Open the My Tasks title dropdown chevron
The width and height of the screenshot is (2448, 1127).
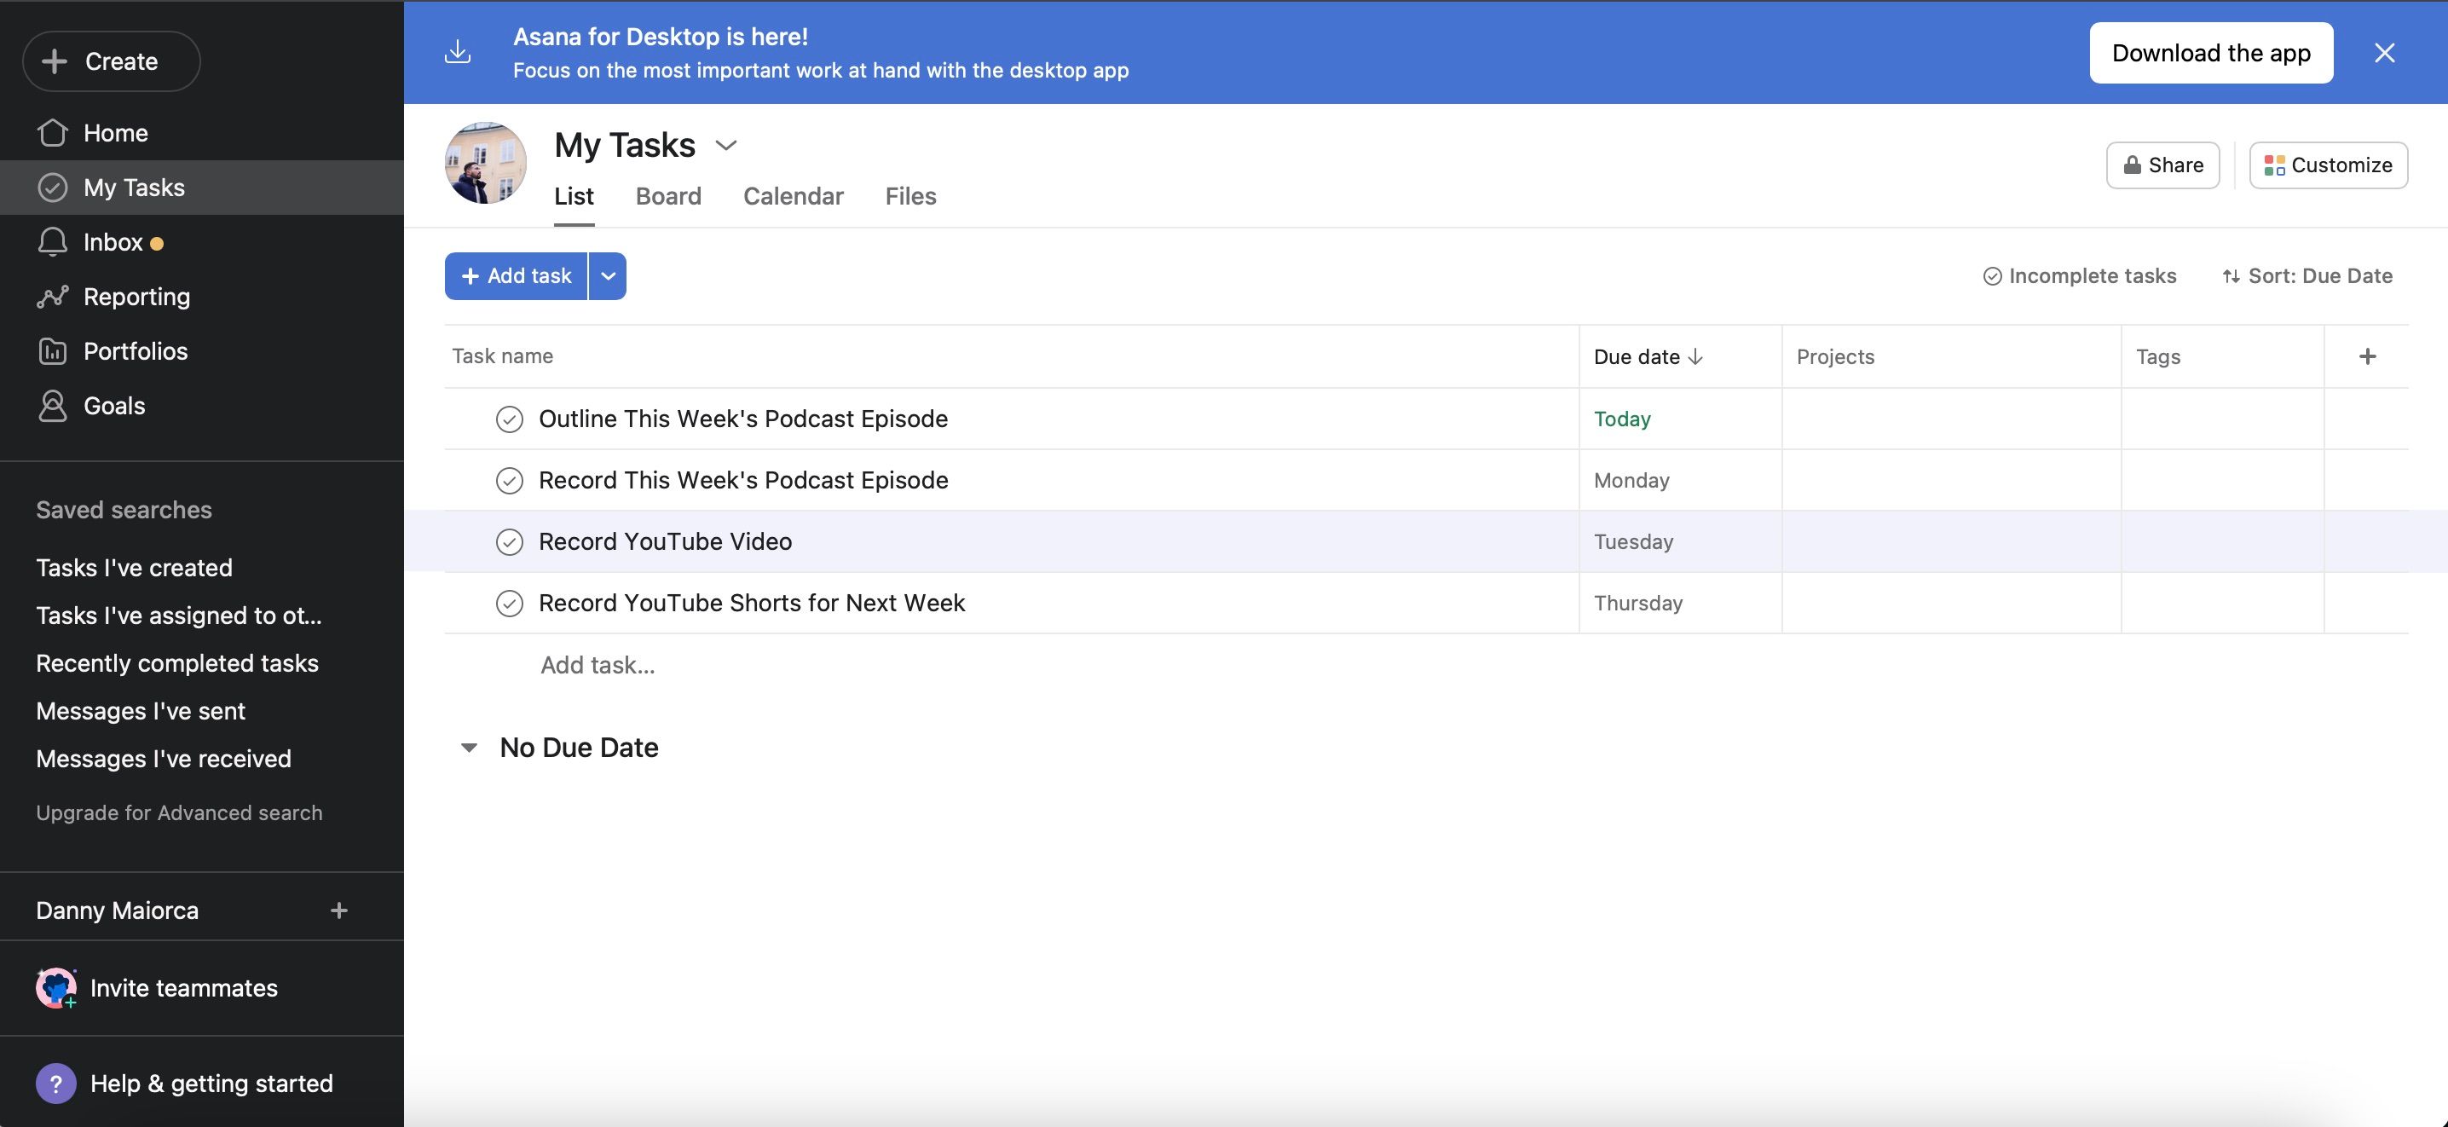(x=726, y=146)
